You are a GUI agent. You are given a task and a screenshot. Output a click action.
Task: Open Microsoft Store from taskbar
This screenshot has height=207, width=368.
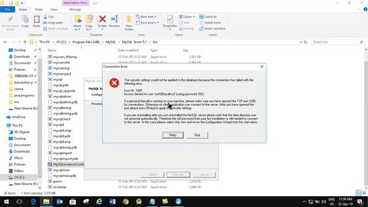[72, 202]
